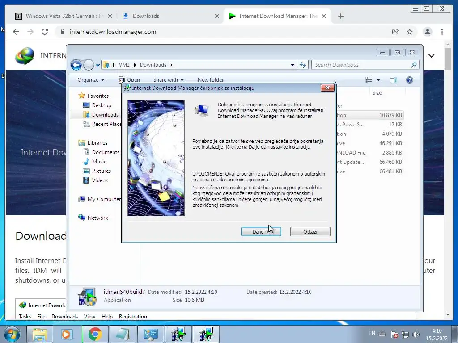Select Recent Places in navigation pane
This screenshot has height=343, width=458.
pos(102,124)
